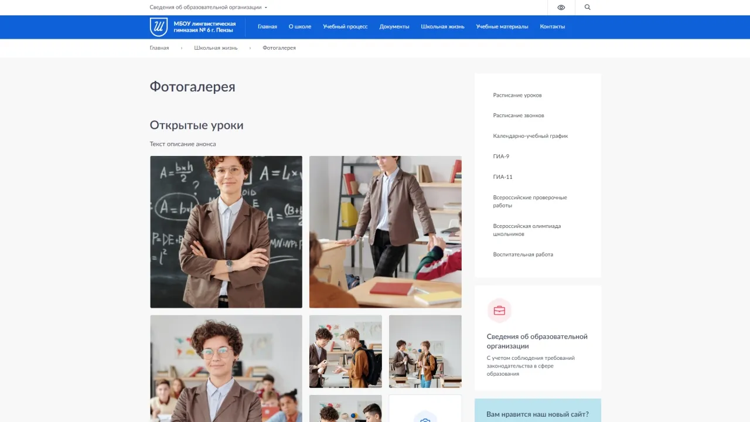The height and width of the screenshot is (422, 750).
Task: Click the 'Главная' breadcrumb link
Action: pyautogui.click(x=159, y=48)
